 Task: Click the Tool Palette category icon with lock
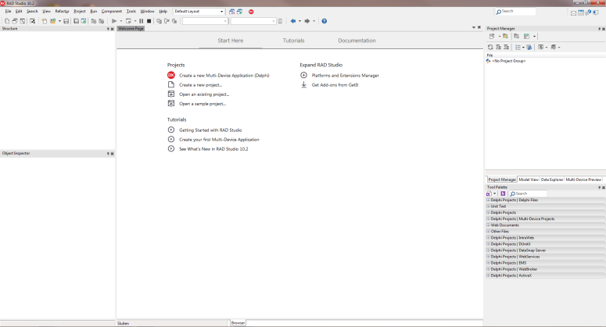[x=489, y=194]
